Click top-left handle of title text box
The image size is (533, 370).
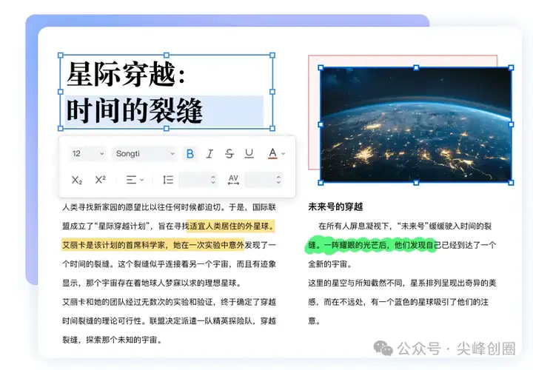(61, 55)
